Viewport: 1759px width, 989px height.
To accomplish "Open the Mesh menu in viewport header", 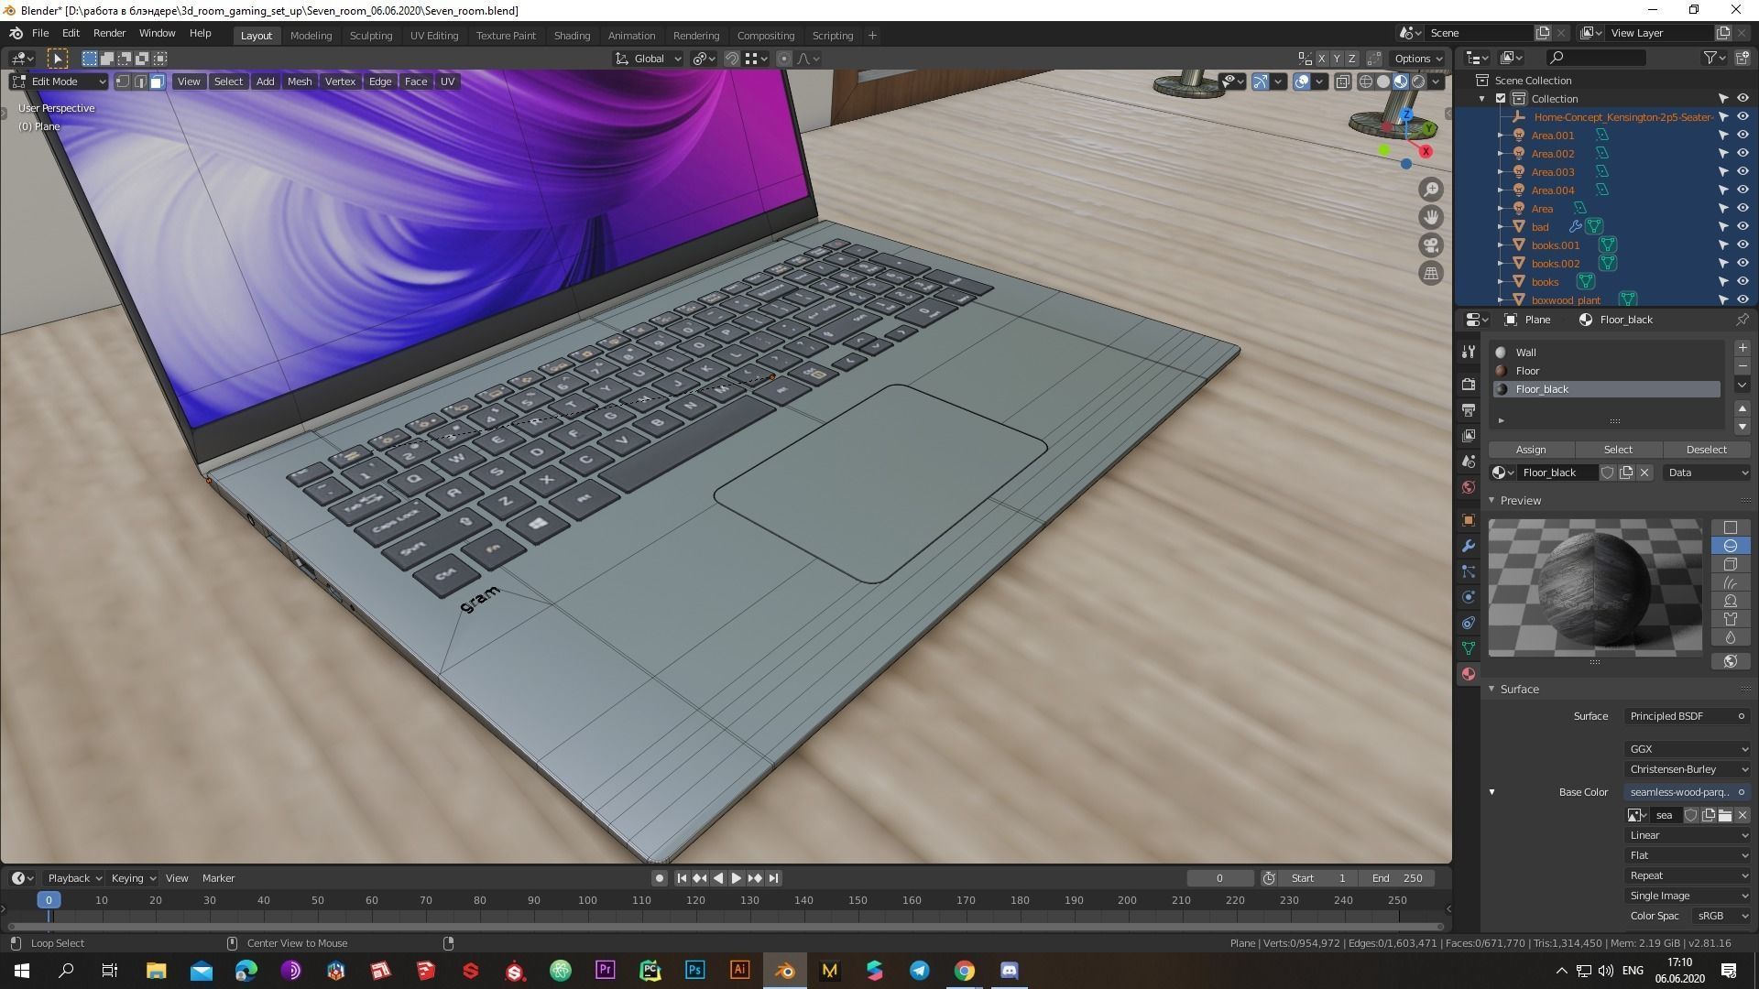I will point(300,82).
